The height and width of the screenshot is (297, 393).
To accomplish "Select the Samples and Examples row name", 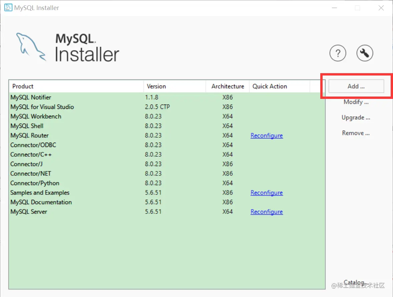I will (40, 193).
